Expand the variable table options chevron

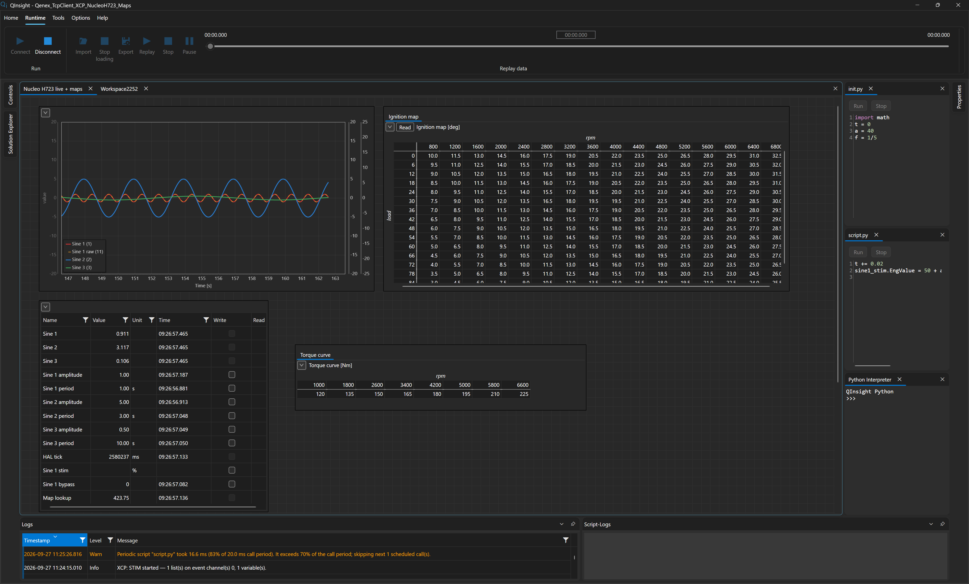tap(46, 307)
